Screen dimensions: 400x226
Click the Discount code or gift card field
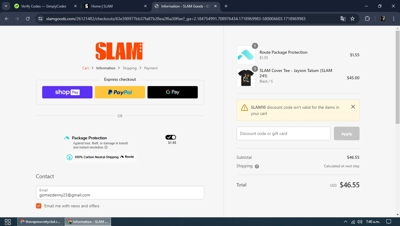coord(283,133)
